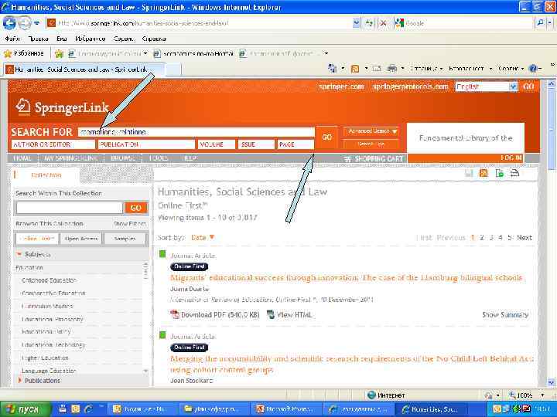Image resolution: width=557 pixels, height=417 pixels.
Task: Switch to the Open Access tab
Action: coord(81,239)
